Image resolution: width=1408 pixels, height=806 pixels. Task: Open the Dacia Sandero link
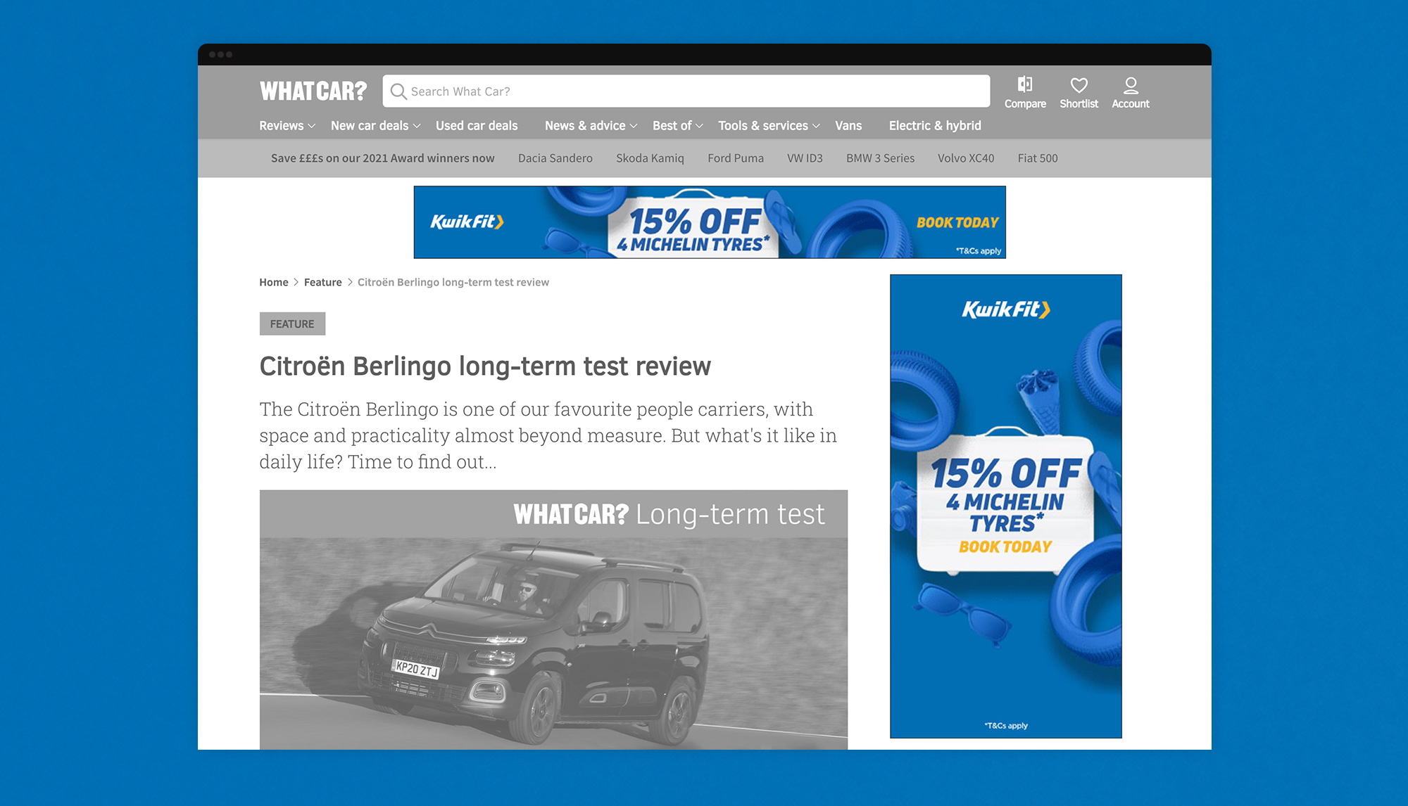(555, 158)
